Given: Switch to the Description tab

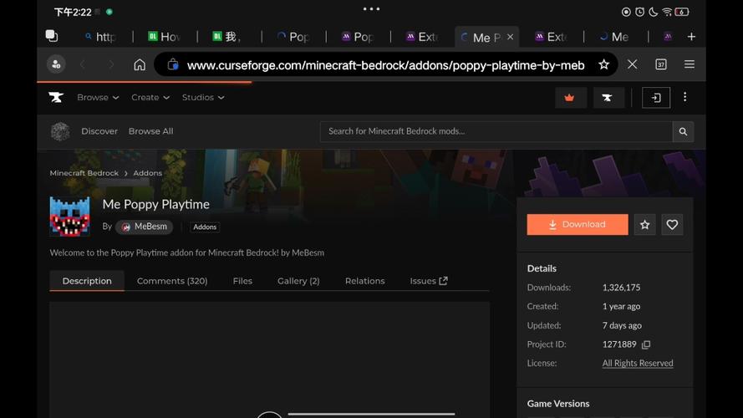Looking at the screenshot, I should pyautogui.click(x=87, y=281).
